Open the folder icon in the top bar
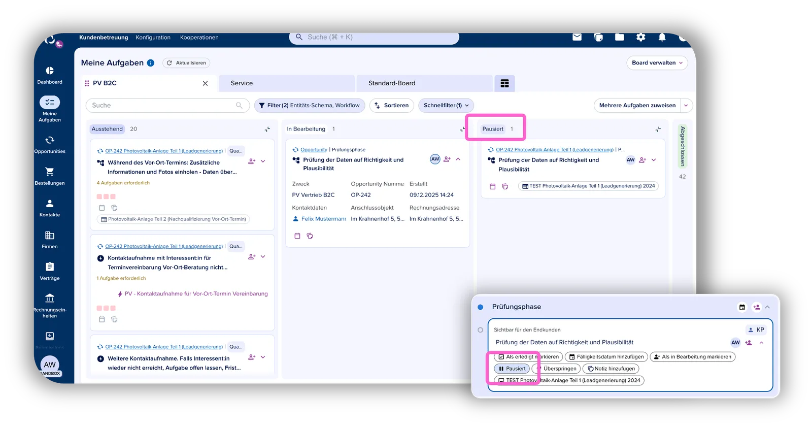Image resolution: width=812 pixels, height=427 pixels. tap(620, 37)
